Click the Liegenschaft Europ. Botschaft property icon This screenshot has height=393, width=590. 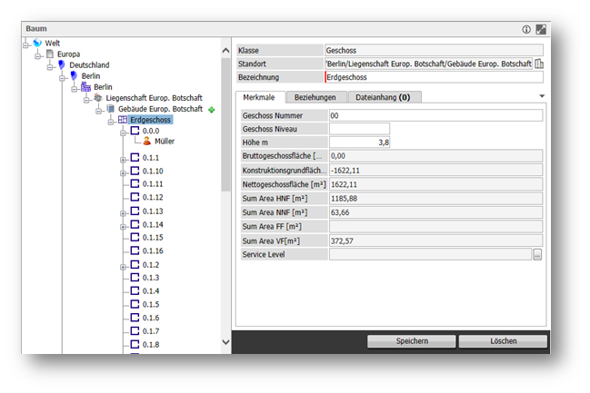point(98,98)
